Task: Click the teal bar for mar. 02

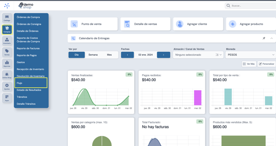Action: pyautogui.click(x=269, y=101)
